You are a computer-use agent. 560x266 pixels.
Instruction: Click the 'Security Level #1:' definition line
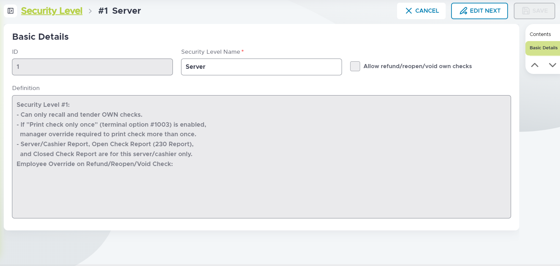click(43, 105)
